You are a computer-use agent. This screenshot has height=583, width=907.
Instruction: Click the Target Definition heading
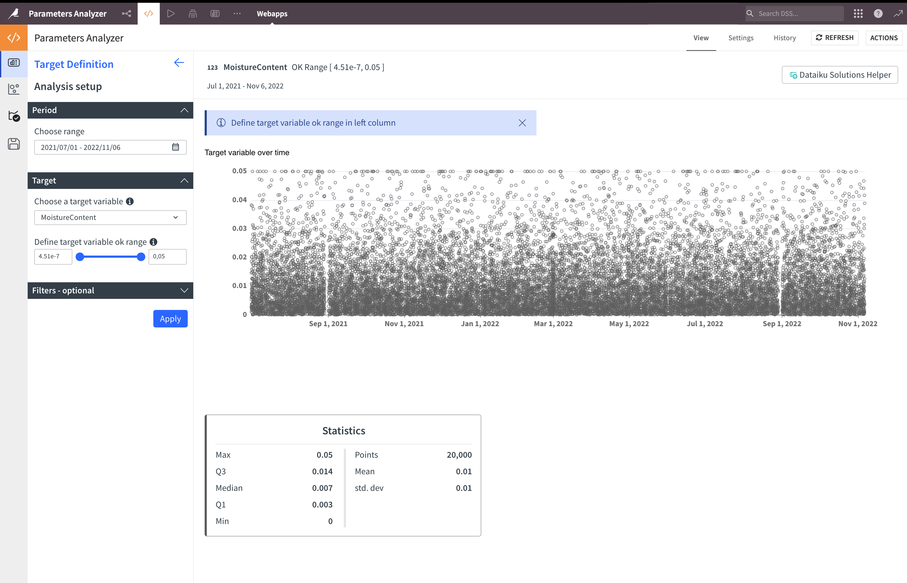(74, 65)
